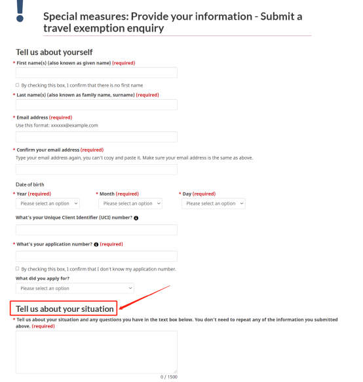Screen dimensions: 363x382
Task: Check the don't know application number box
Action: (x=17, y=268)
